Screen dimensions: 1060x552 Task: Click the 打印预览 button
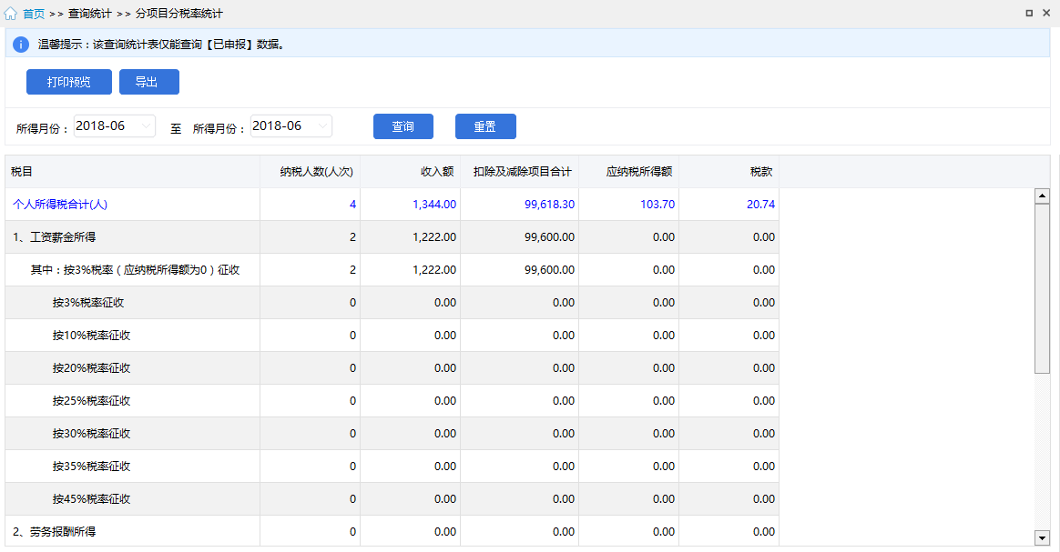pyautogui.click(x=69, y=82)
